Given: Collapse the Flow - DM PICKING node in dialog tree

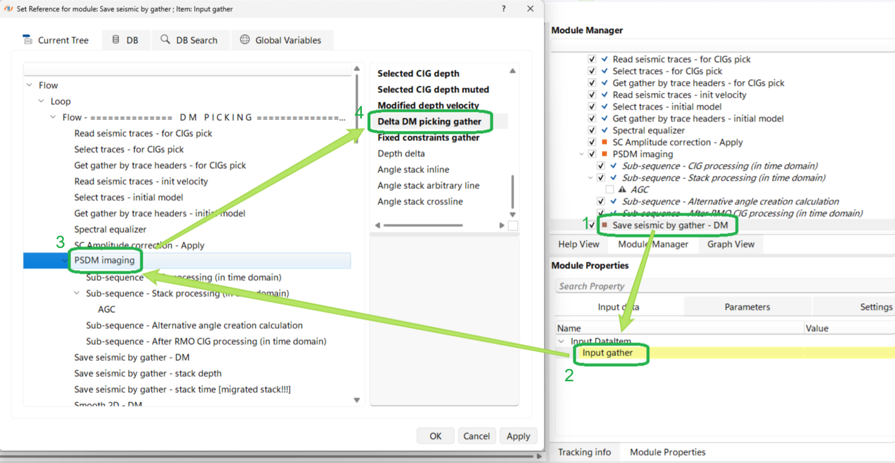Looking at the screenshot, I should (x=53, y=117).
